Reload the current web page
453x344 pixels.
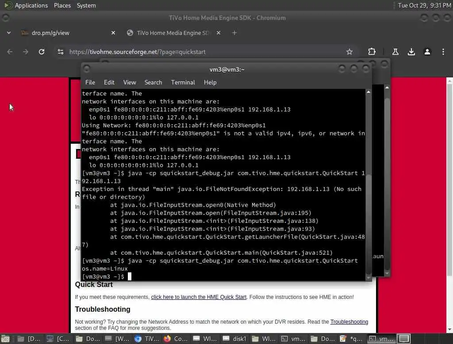click(x=42, y=52)
